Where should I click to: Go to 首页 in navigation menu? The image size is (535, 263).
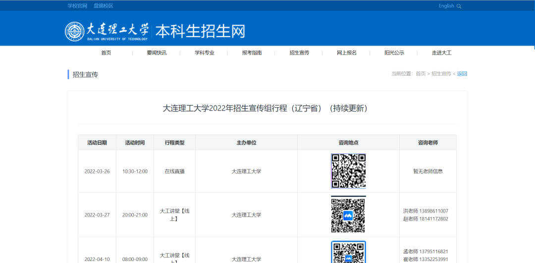coord(106,53)
